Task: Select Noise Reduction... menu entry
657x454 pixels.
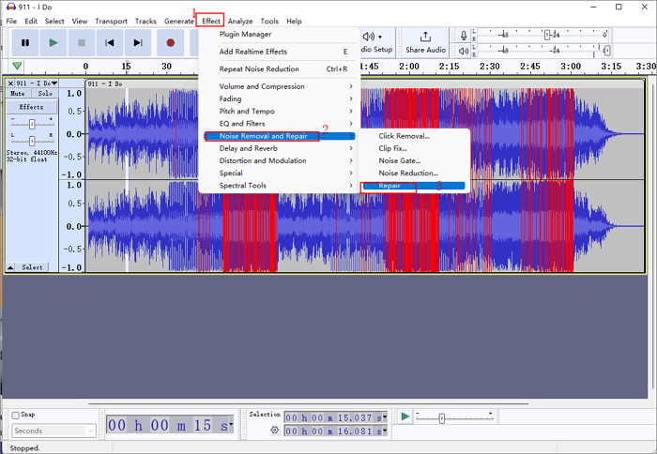Action: coord(408,173)
